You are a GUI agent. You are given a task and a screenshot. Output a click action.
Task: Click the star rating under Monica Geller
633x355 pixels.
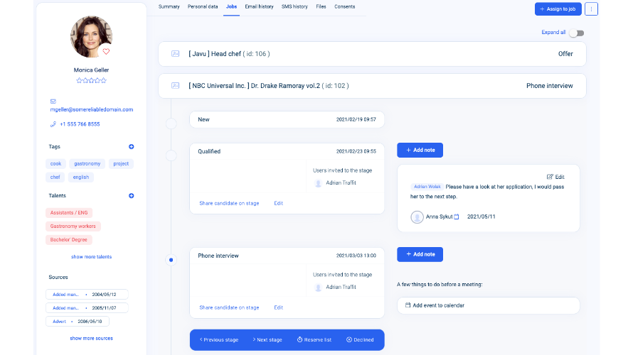[x=91, y=81]
